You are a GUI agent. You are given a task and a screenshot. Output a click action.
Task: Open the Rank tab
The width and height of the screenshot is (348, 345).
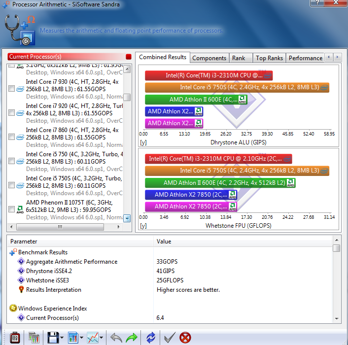tap(241, 58)
